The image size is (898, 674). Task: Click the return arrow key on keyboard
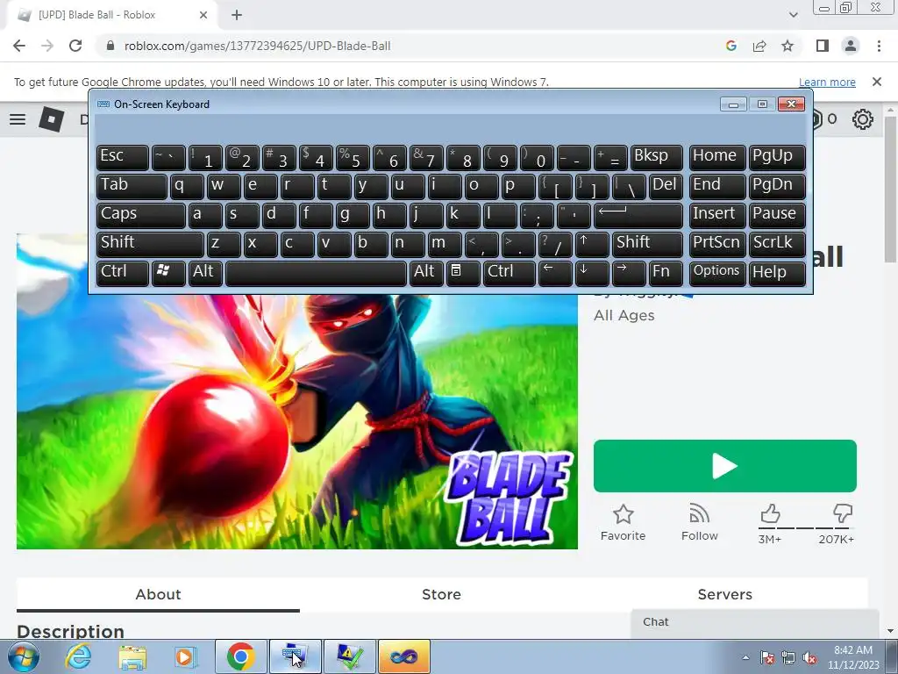(638, 214)
